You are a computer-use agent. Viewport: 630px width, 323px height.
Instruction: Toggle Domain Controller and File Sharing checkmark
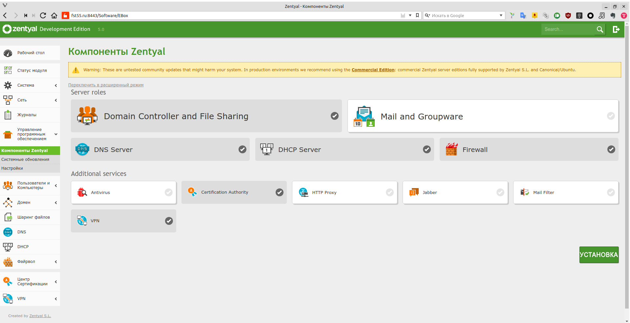335,116
